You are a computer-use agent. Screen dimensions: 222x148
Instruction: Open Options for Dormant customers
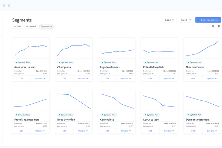point(212,131)
